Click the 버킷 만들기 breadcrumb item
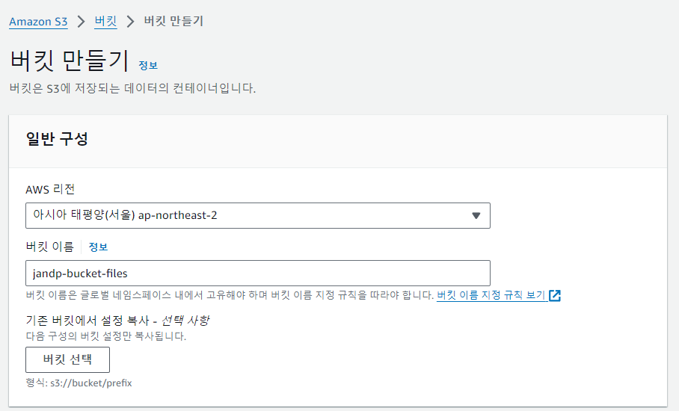The width and height of the screenshot is (679, 411). pos(173,21)
